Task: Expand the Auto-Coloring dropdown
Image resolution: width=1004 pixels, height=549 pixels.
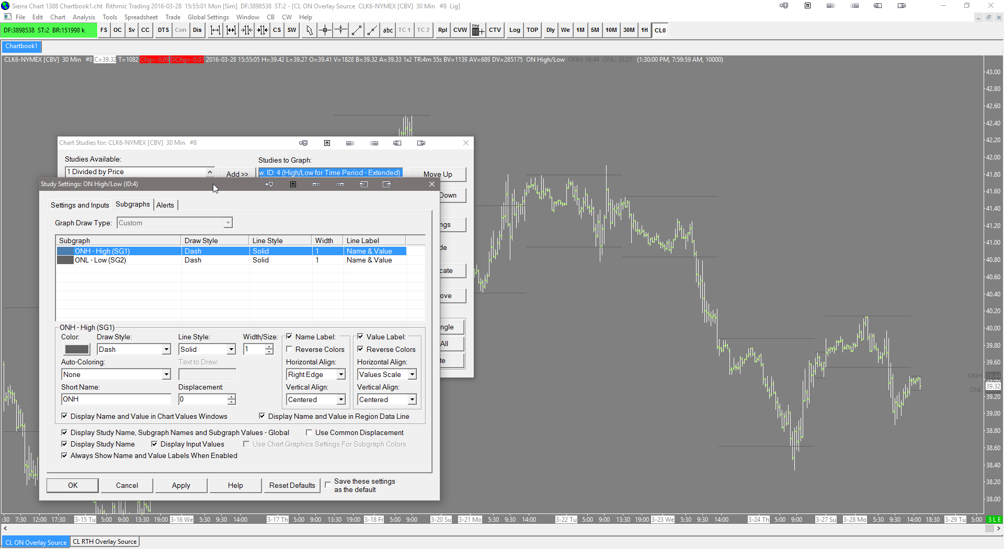Action: pyautogui.click(x=116, y=374)
